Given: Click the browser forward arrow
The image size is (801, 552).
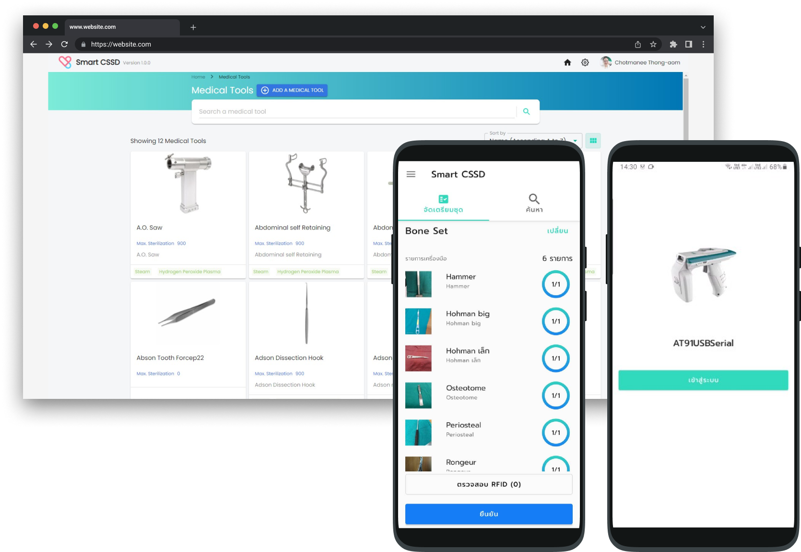Looking at the screenshot, I should [x=49, y=44].
